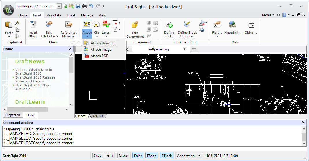The image size is (309, 161).
Task: Switch to the Home ribbon tab
Action: [x=23, y=15]
